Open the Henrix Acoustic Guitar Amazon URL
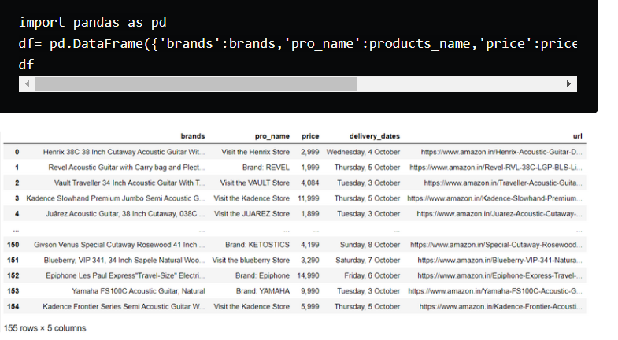This screenshot has height=340, width=618. (x=501, y=152)
